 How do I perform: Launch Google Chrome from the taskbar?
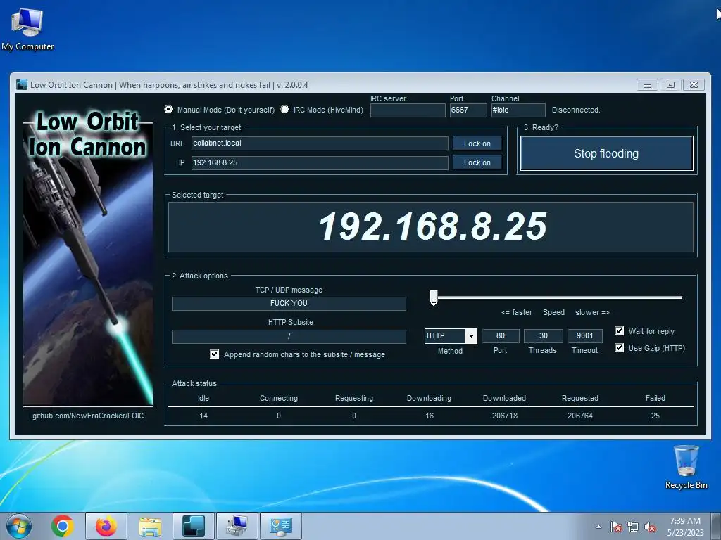click(x=63, y=526)
